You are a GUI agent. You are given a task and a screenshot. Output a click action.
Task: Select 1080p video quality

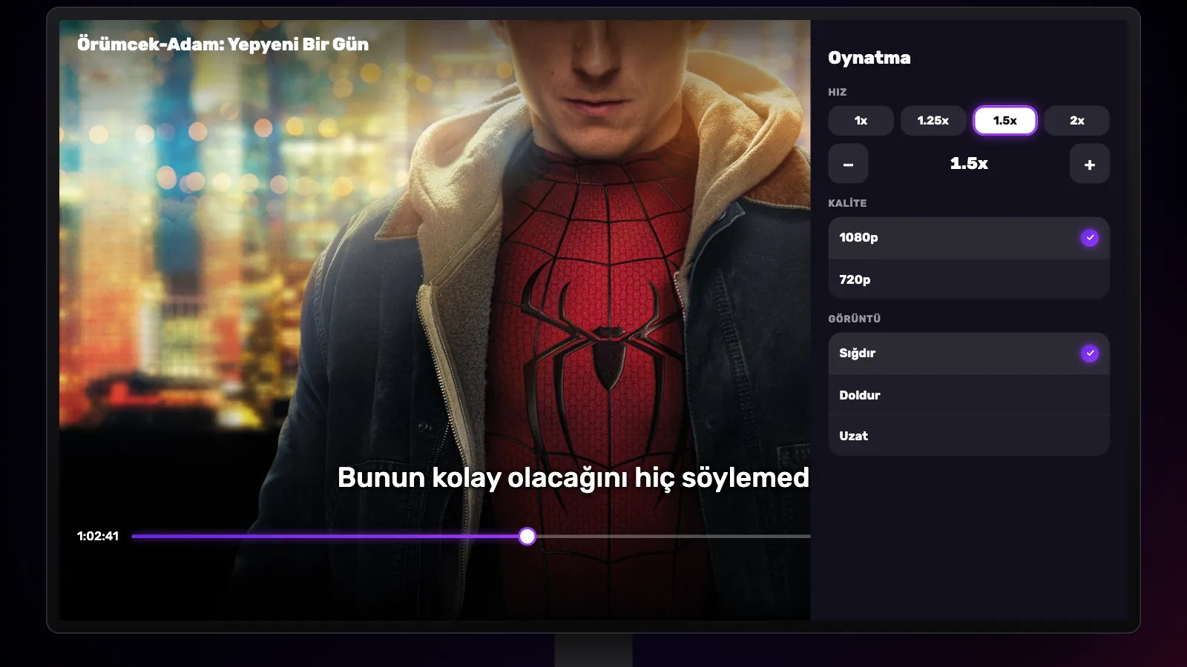click(969, 238)
